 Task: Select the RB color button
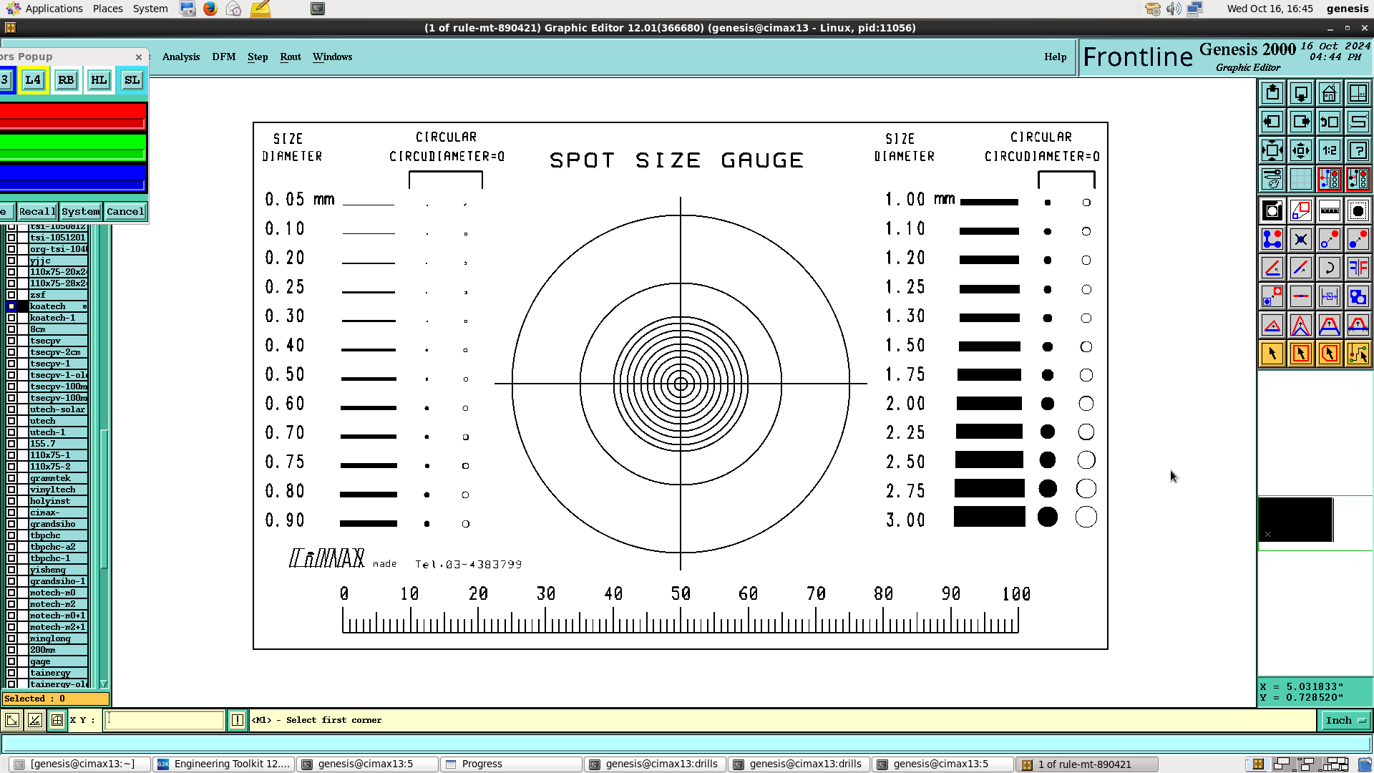click(x=66, y=80)
